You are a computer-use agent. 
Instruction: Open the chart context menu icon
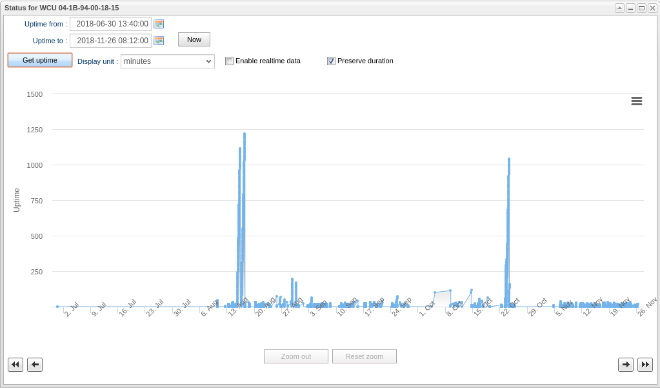point(636,101)
